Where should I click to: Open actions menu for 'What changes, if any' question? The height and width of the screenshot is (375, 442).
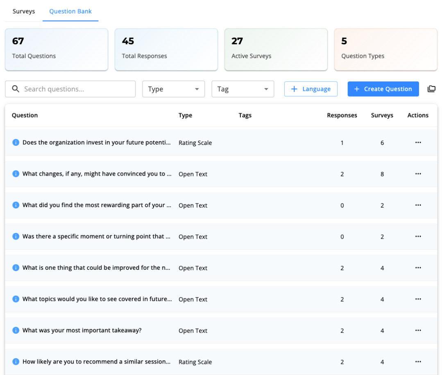[418, 174]
